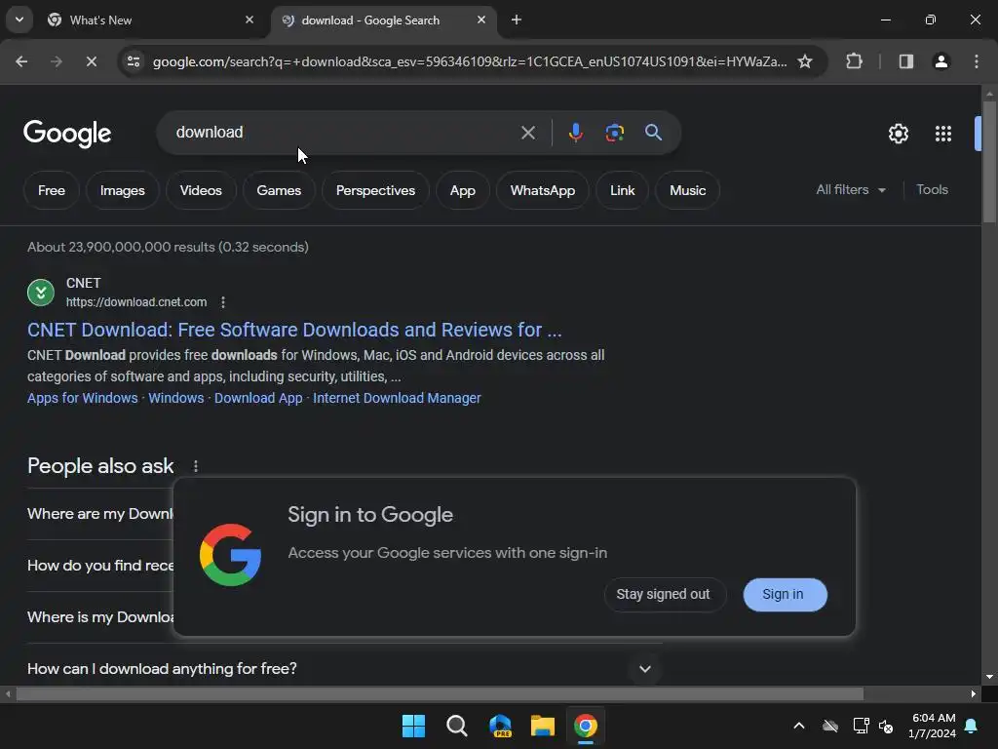Screen dimensions: 998x749
Task: Open the notification bell
Action: point(972,726)
